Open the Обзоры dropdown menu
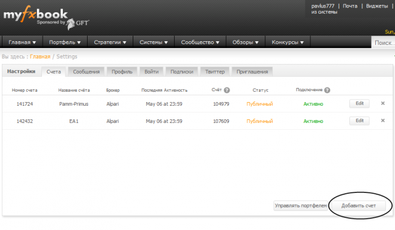The image size is (395, 230). 246,42
